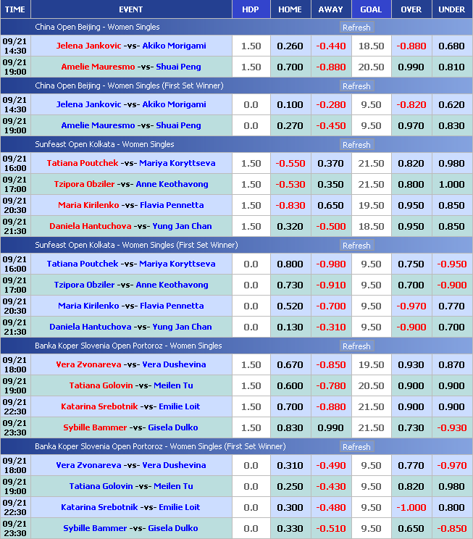Image resolution: width=473 pixels, height=539 pixels.
Task: Select under odds -0.930 for Bammer vs Dulko
Action: pos(451,427)
